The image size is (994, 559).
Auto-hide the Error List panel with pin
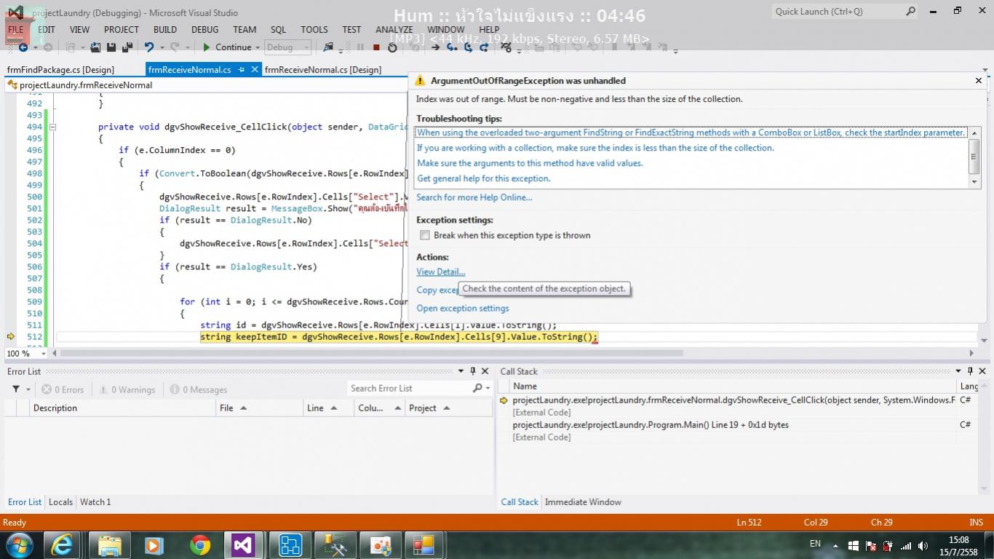[472, 371]
